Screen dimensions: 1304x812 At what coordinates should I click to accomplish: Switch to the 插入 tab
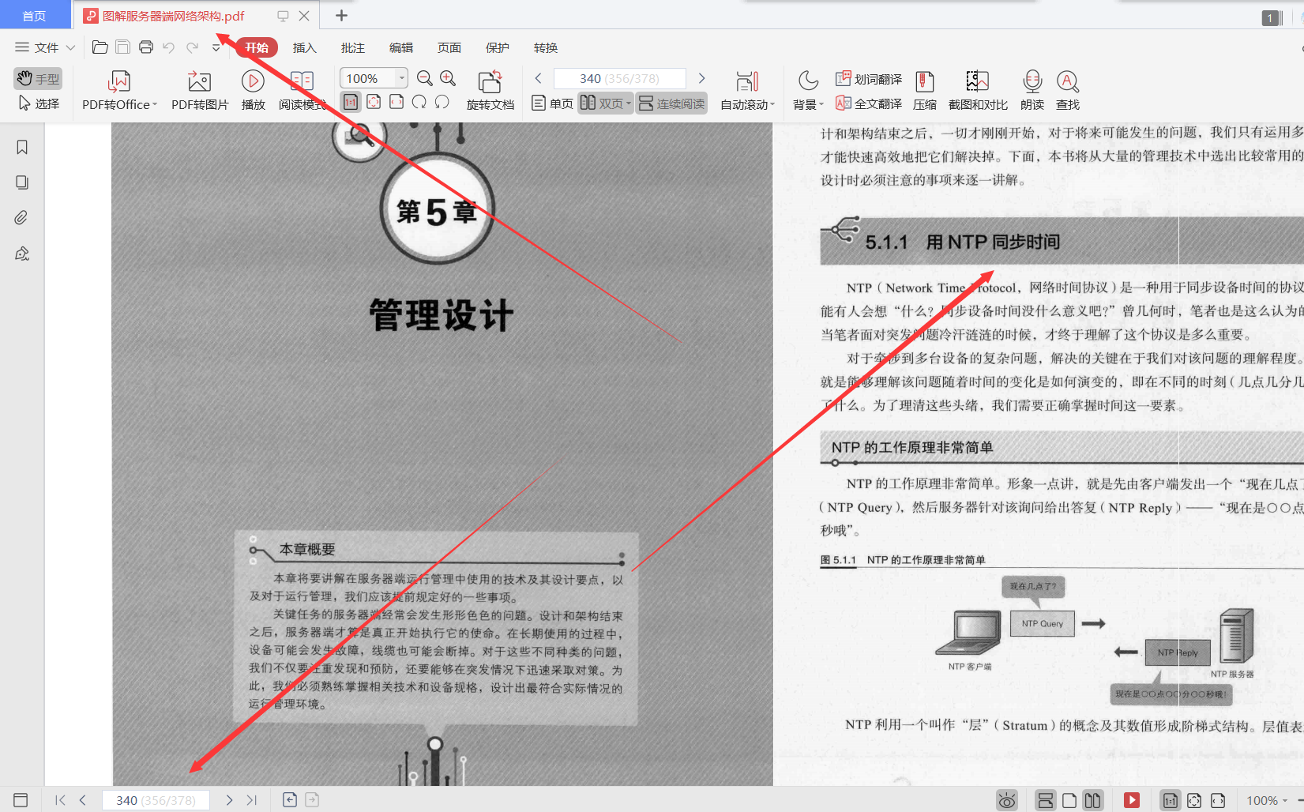click(304, 47)
